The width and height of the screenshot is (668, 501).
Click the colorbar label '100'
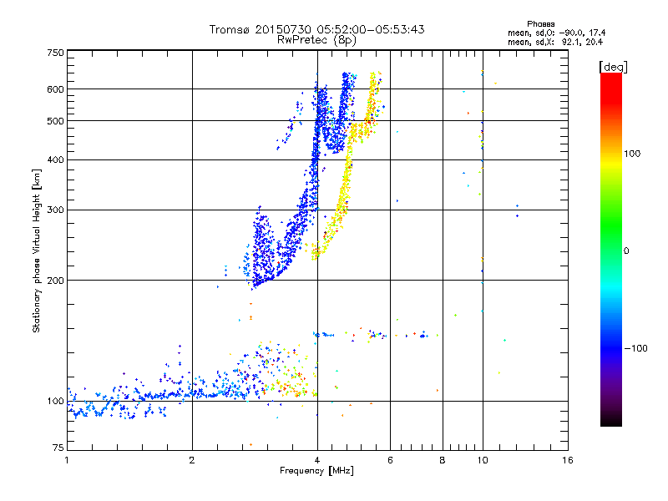632,154
